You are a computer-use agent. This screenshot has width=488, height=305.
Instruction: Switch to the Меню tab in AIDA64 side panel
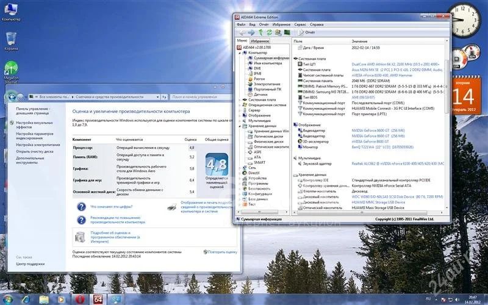click(242, 41)
